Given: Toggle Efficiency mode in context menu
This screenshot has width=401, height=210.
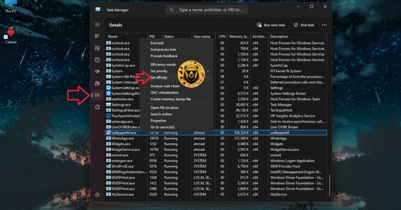Looking at the screenshot, I should pos(163,65).
